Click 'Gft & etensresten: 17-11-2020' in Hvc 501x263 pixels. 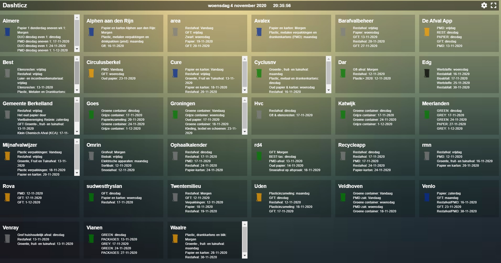coord(290,115)
